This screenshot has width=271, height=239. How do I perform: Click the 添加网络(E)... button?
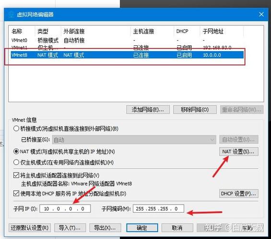coord(148,109)
